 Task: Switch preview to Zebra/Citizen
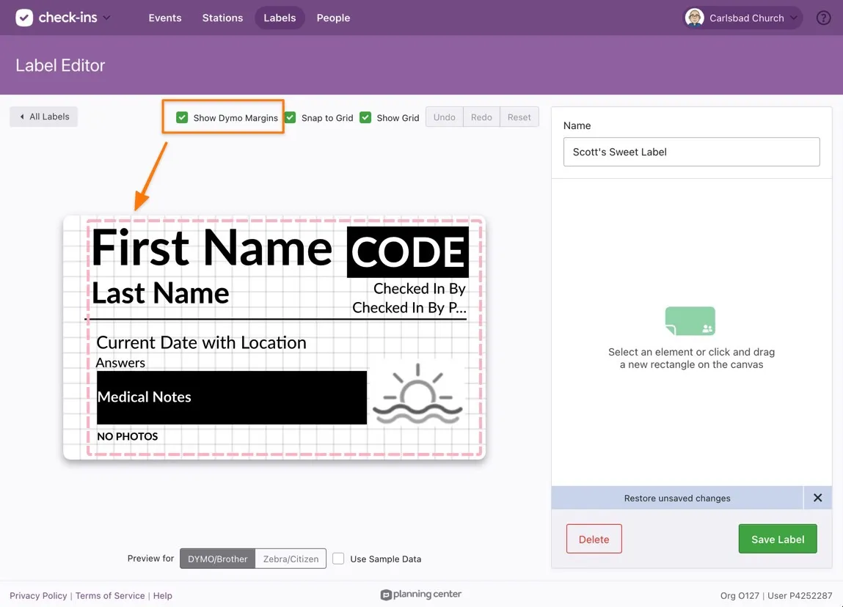[x=291, y=559]
